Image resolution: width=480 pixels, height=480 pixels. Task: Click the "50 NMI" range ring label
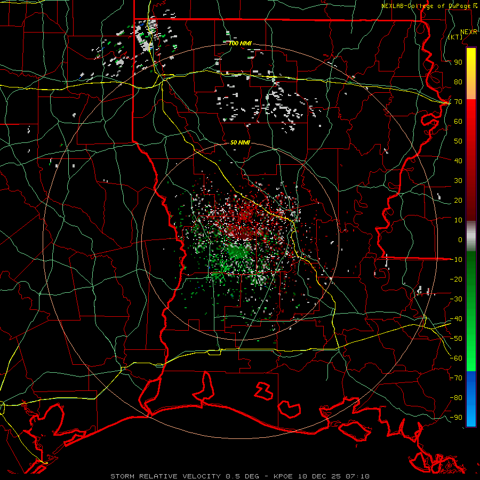tap(240, 142)
